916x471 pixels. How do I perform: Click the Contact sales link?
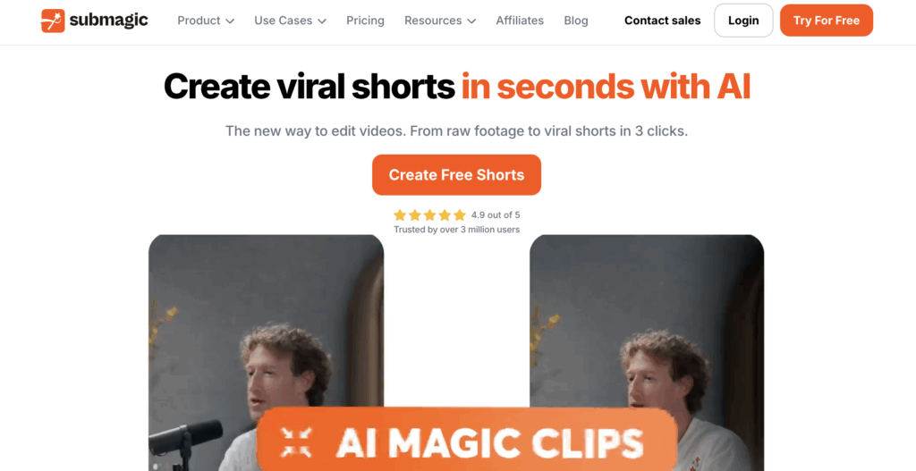[663, 21]
